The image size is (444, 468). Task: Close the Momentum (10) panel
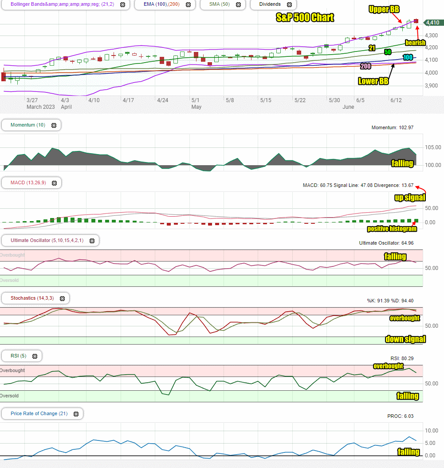[54, 125]
